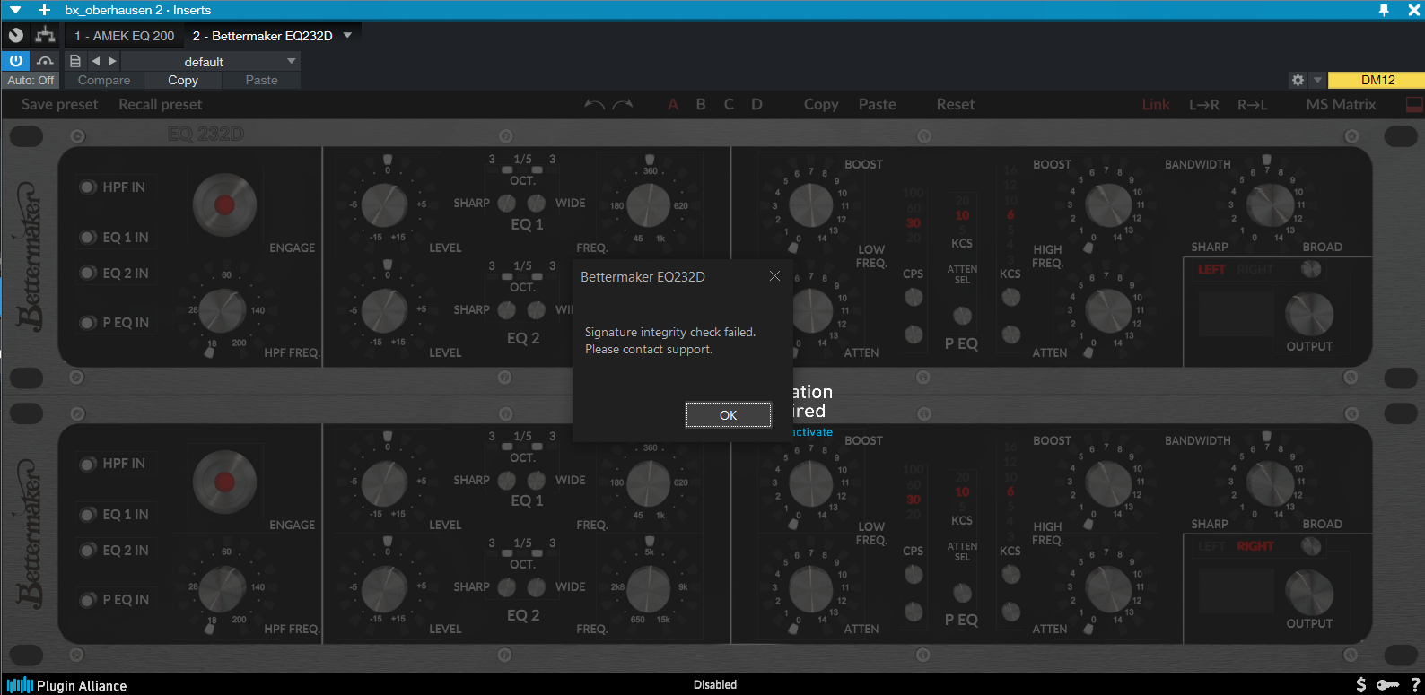This screenshot has height=695, width=1425.
Task: Open the preset file icon
Action: tap(75, 61)
